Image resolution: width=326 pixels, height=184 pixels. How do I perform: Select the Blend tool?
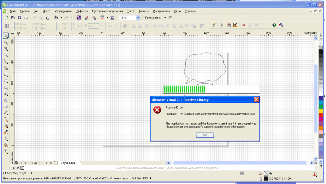[x=6, y=126]
